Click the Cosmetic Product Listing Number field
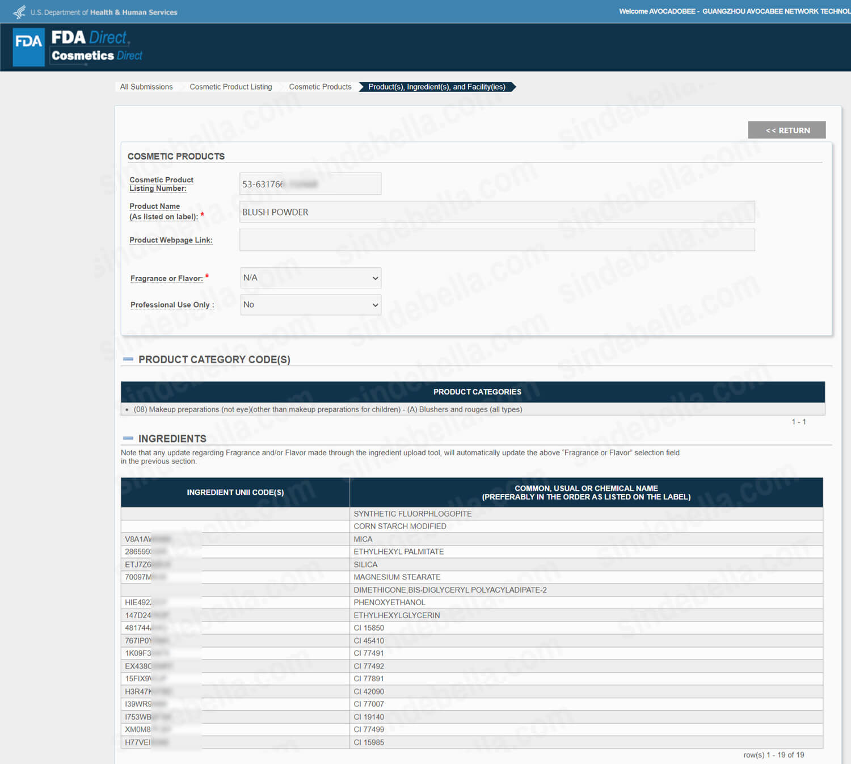The height and width of the screenshot is (764, 851). point(310,184)
